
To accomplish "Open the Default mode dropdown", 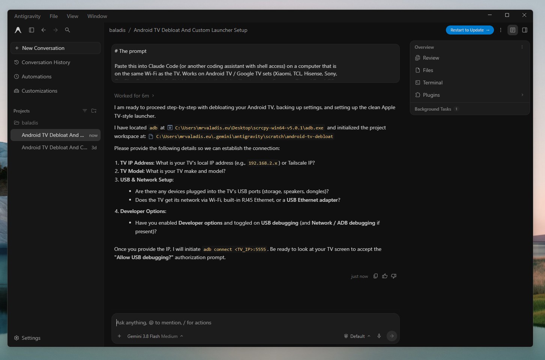I will pos(357,336).
